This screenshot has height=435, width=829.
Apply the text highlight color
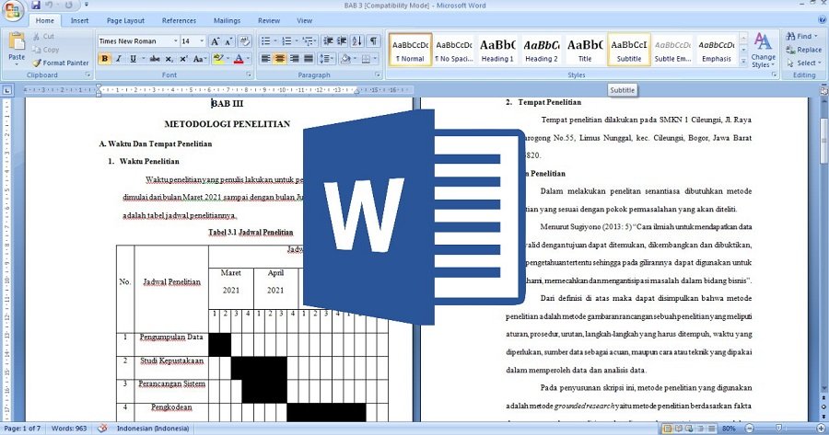click(x=217, y=59)
